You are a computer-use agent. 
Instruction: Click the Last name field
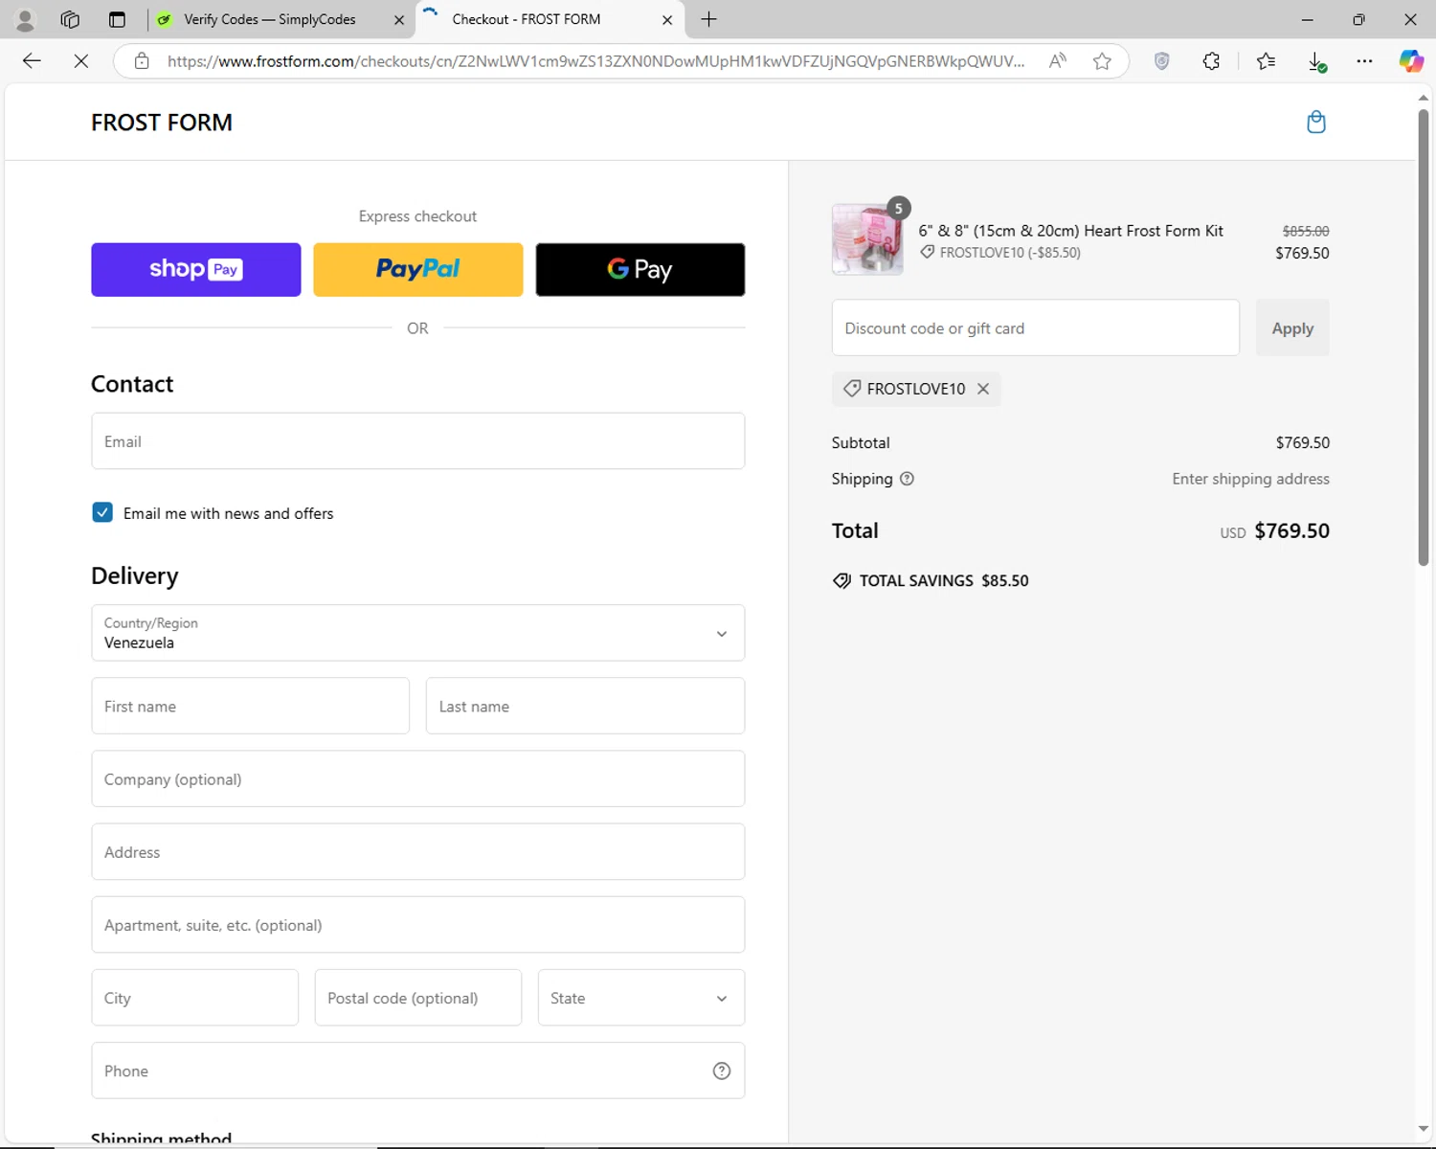585,707
